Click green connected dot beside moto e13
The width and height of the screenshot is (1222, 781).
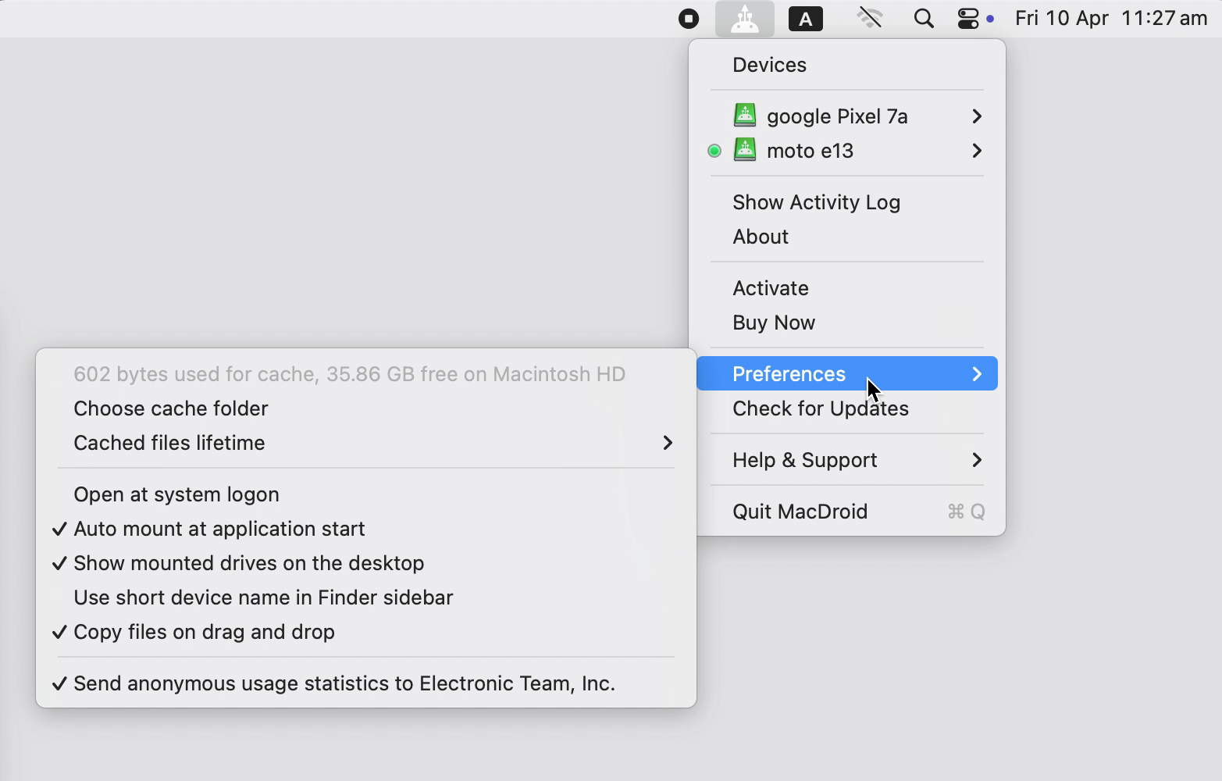[714, 151]
